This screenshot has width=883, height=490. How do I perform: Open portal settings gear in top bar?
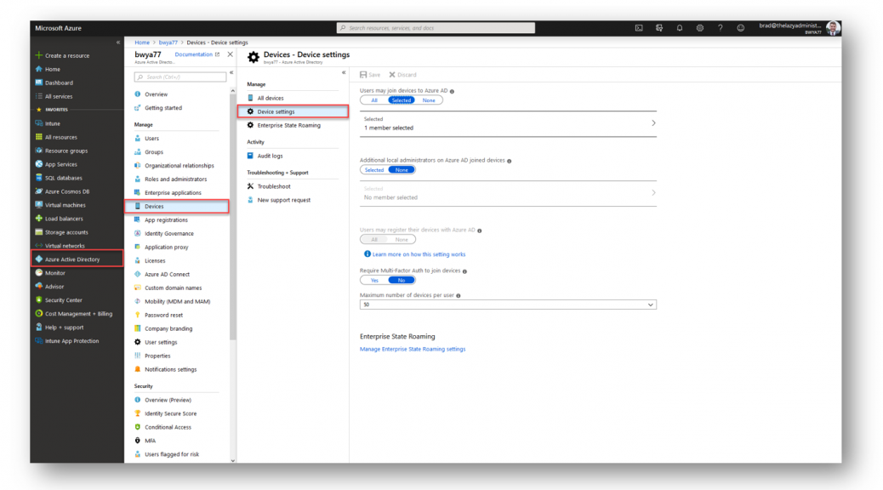point(700,28)
